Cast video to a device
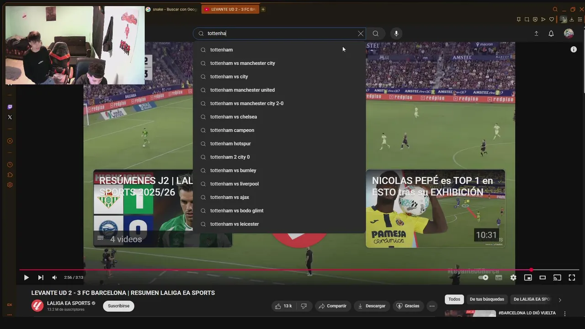This screenshot has width=585, height=329. click(557, 277)
